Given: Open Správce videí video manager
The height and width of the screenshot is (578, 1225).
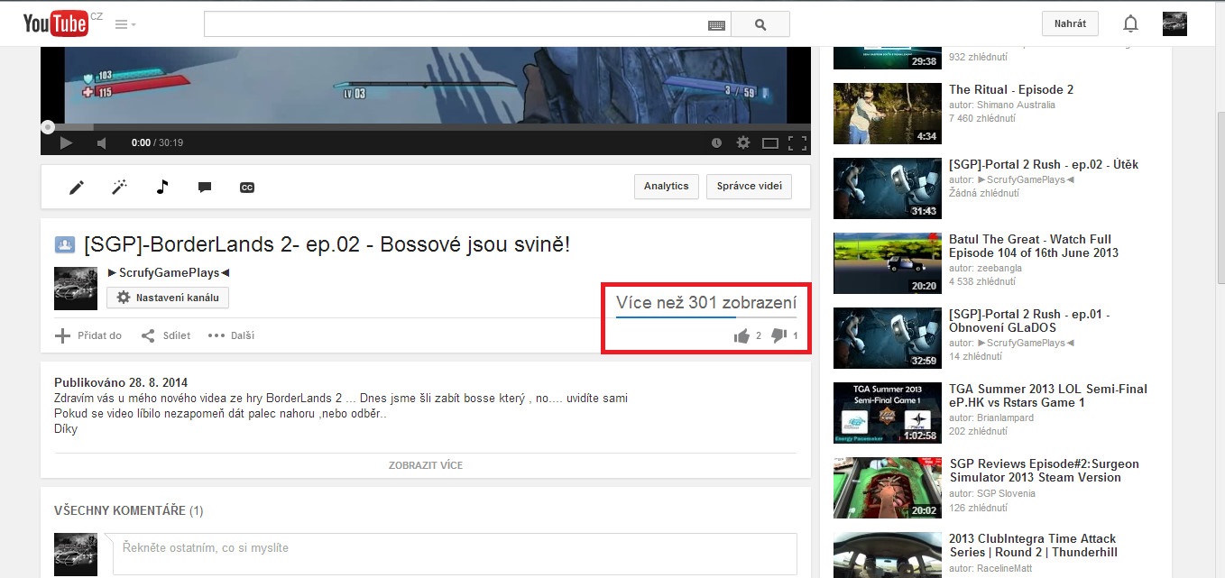Looking at the screenshot, I should coord(749,186).
